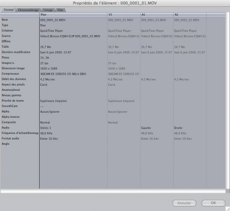Switch to the Format tab
Image resolution: width=230 pixels, height=211 pixels.
click(x=9, y=10)
